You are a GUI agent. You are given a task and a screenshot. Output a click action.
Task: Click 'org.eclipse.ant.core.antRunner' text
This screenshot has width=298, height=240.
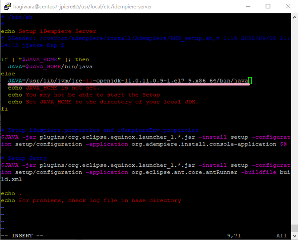tap(184, 172)
